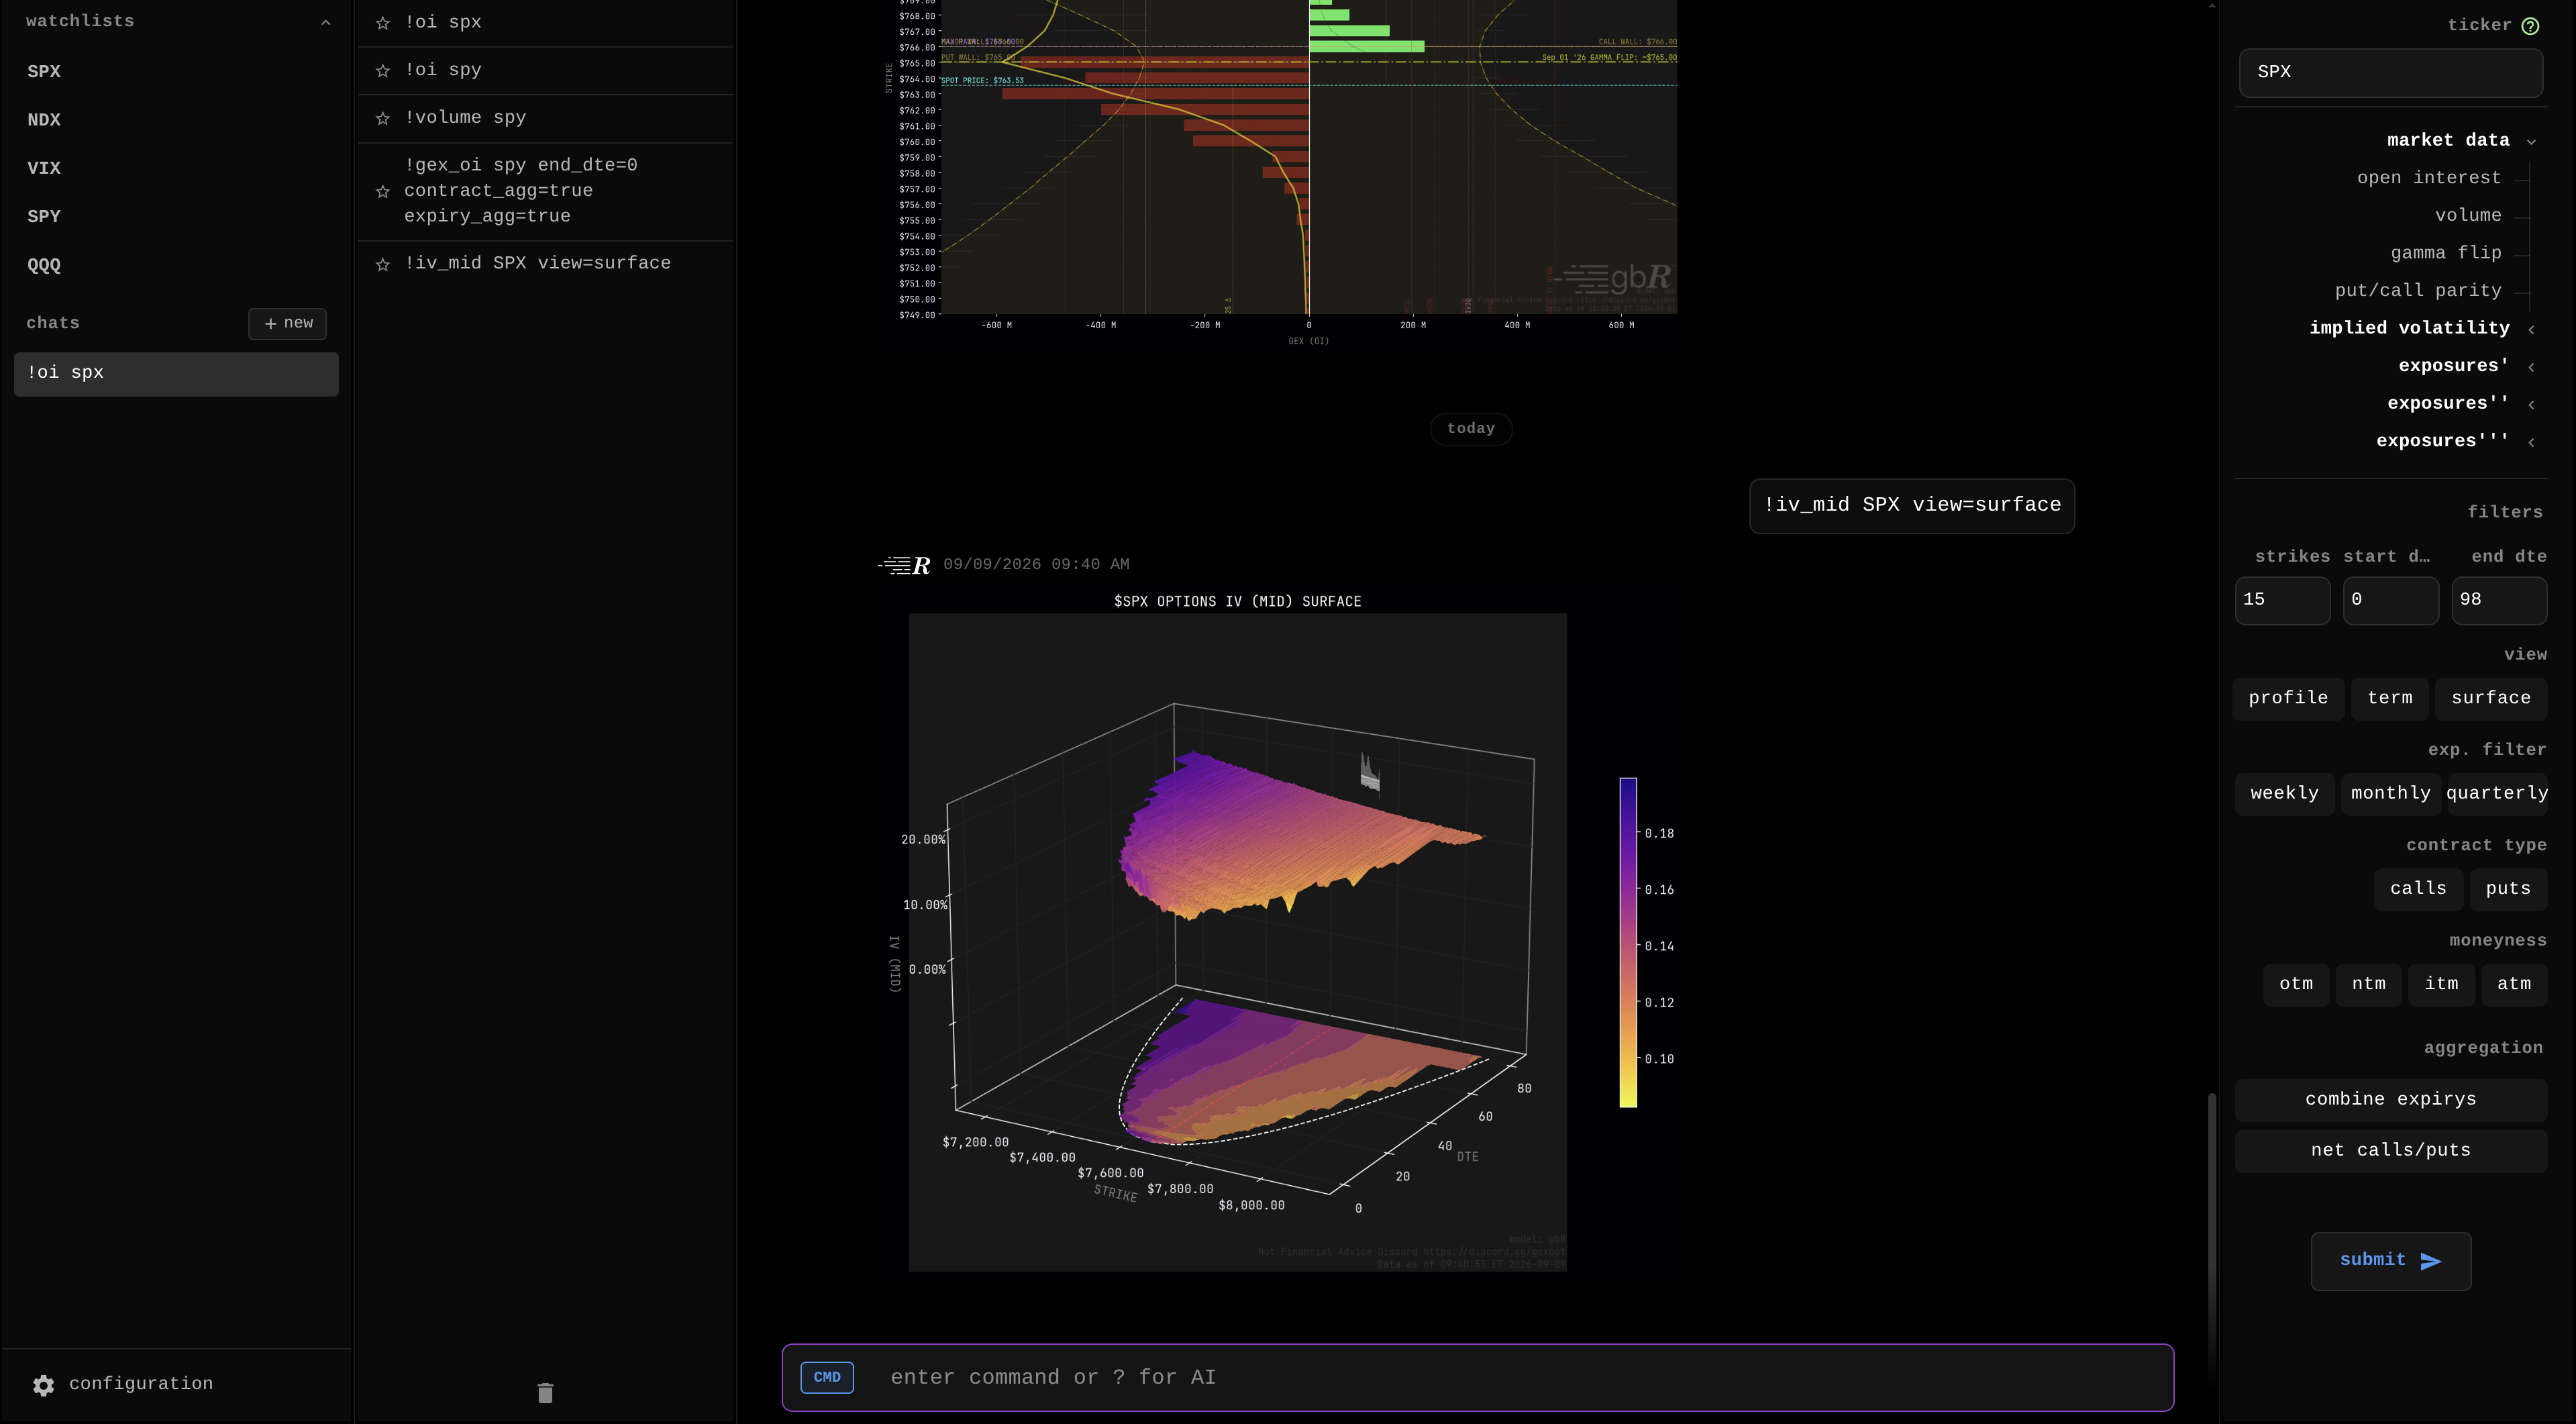Select SPY in watchlists
The image size is (2576, 1424).
tap(44, 217)
